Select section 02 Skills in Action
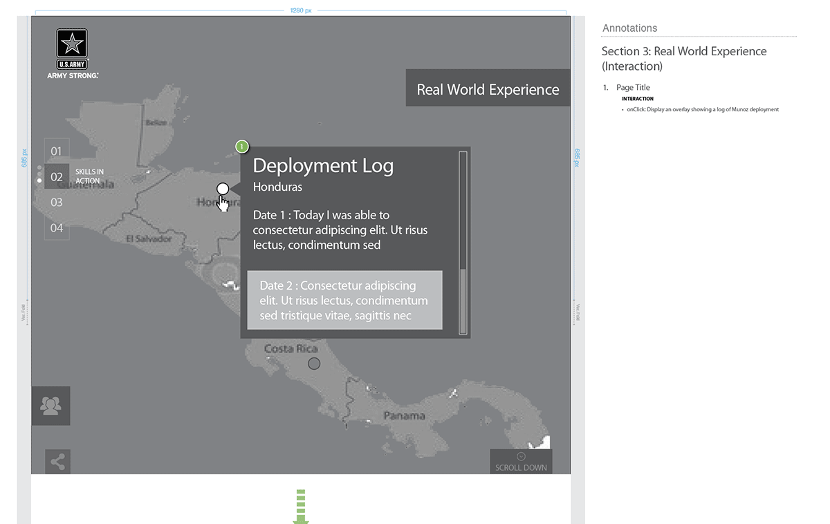 coord(57,176)
